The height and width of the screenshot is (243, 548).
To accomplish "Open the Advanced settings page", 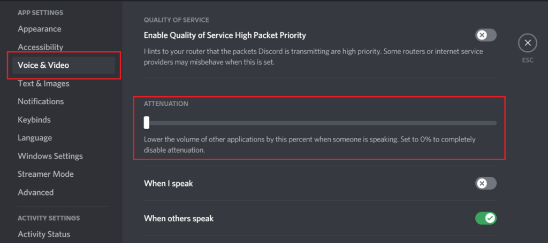I will pos(35,192).
